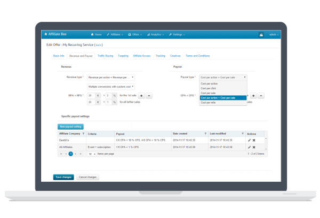The width and height of the screenshot is (320, 218).
Task: Click the plus button in Revenue row
Action: 141,96
